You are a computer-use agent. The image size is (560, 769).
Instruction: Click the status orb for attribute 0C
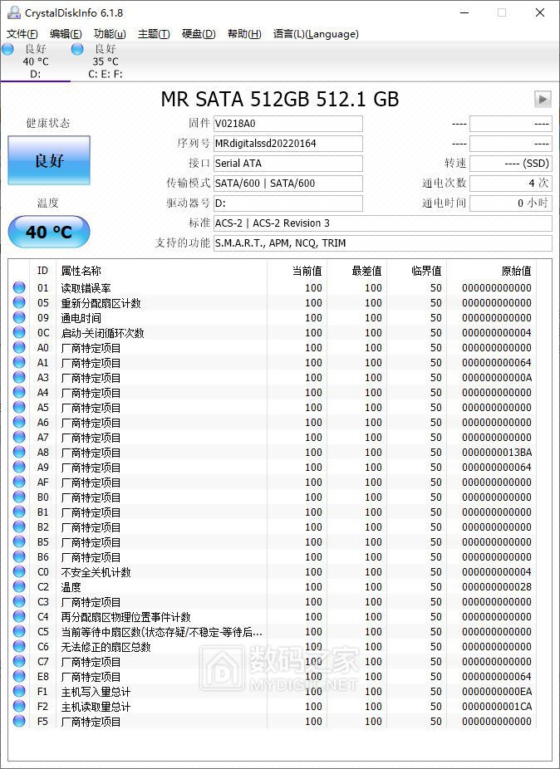(19, 332)
